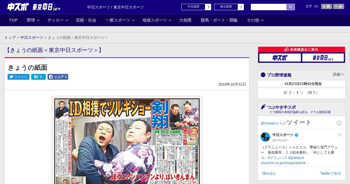Click the Chunichi Sports logo in header
Screen dimensions: 350x184
point(18,7)
